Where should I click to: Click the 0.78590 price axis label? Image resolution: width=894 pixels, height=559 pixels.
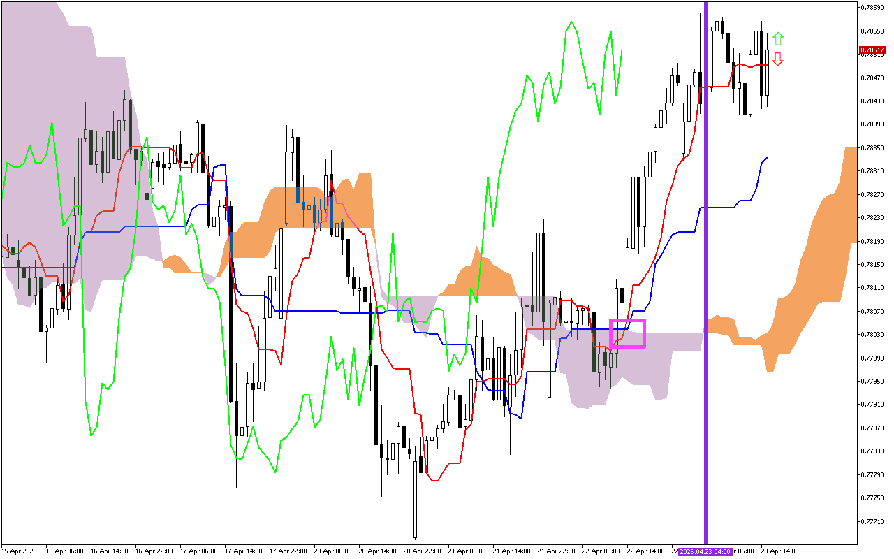(x=871, y=8)
